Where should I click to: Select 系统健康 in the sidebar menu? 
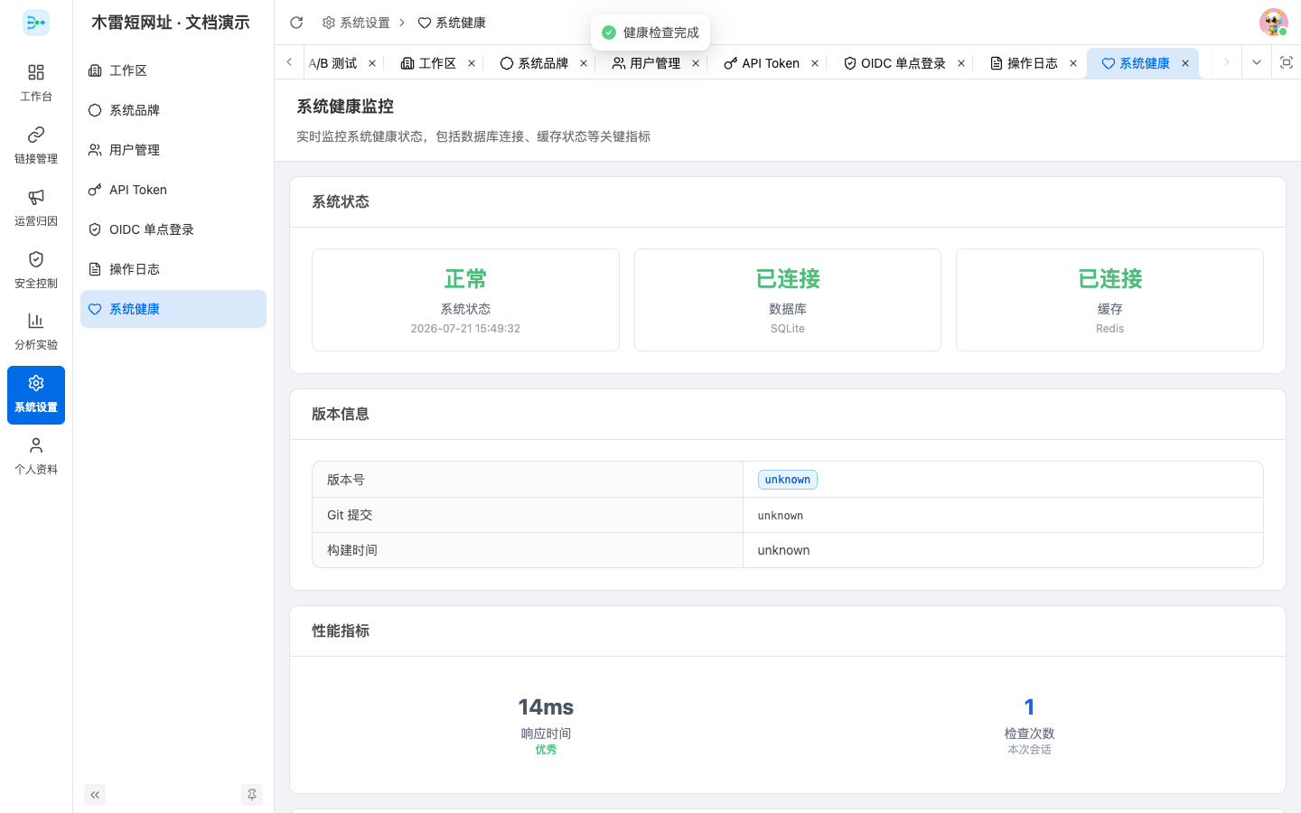click(x=173, y=309)
